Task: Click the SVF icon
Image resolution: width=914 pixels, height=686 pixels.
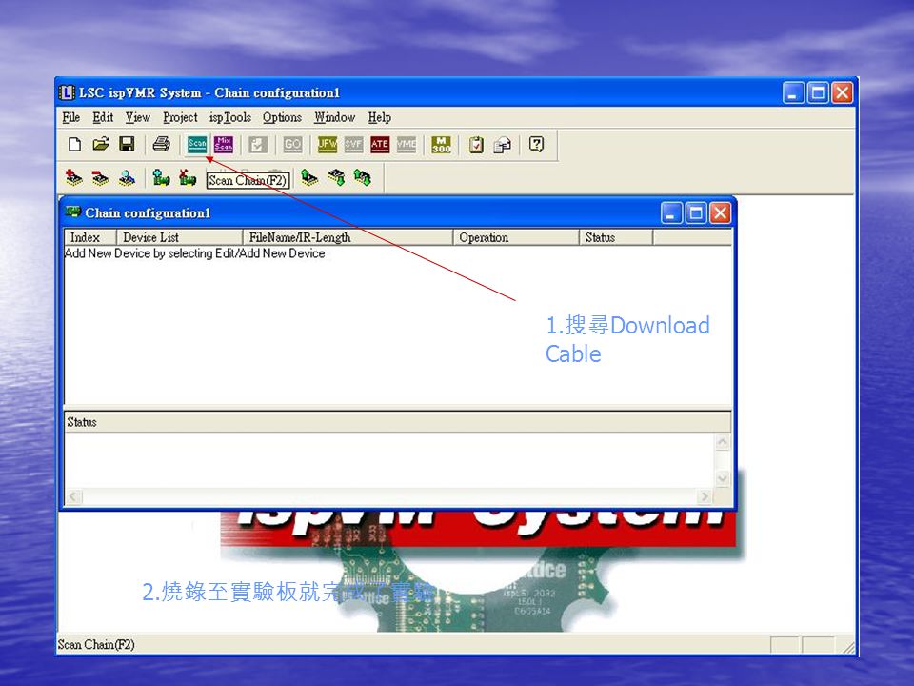Action: click(x=353, y=144)
